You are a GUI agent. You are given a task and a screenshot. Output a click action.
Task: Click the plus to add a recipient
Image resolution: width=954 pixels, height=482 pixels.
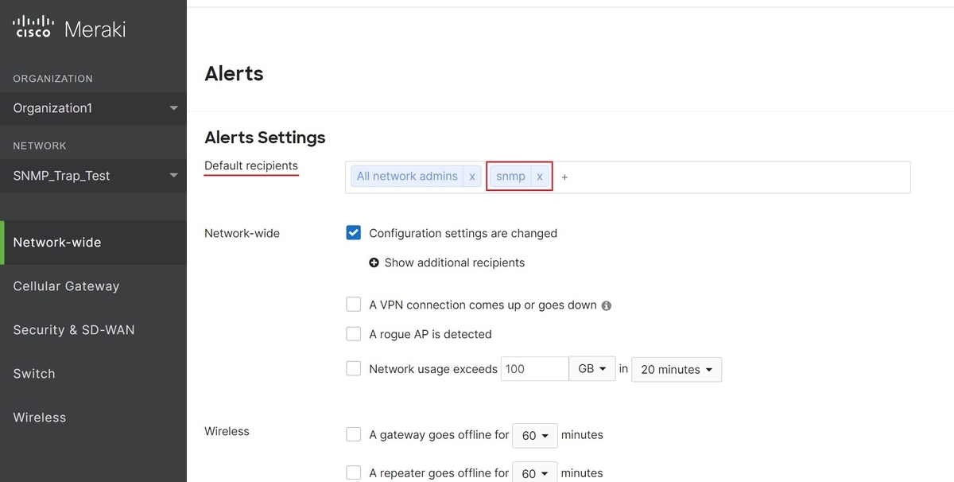[x=564, y=177]
